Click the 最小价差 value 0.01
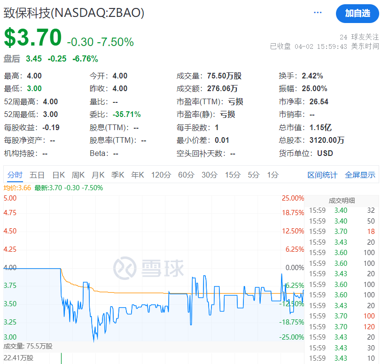 (222, 140)
